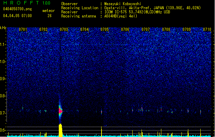
Task: Select the 0701 time marker
Action: click(x=23, y=29)
